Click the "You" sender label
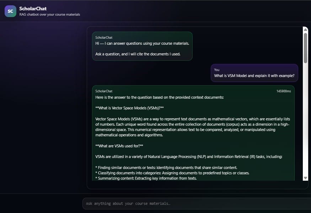The width and height of the screenshot is (311, 213). click(217, 70)
